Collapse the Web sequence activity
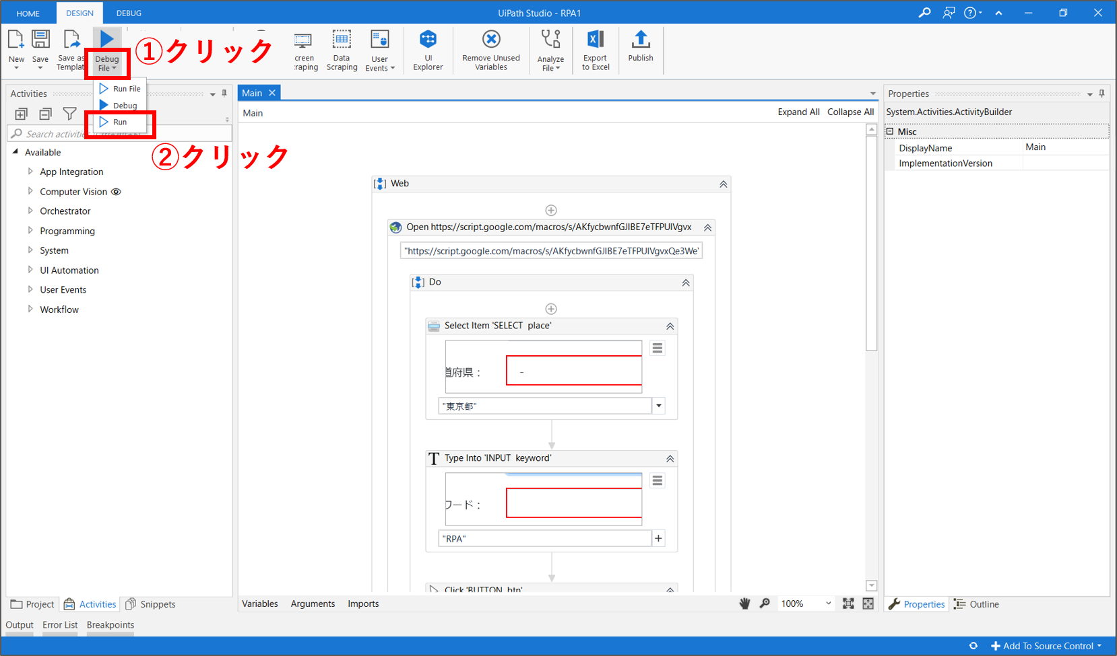The height and width of the screenshot is (656, 1117). click(x=723, y=184)
